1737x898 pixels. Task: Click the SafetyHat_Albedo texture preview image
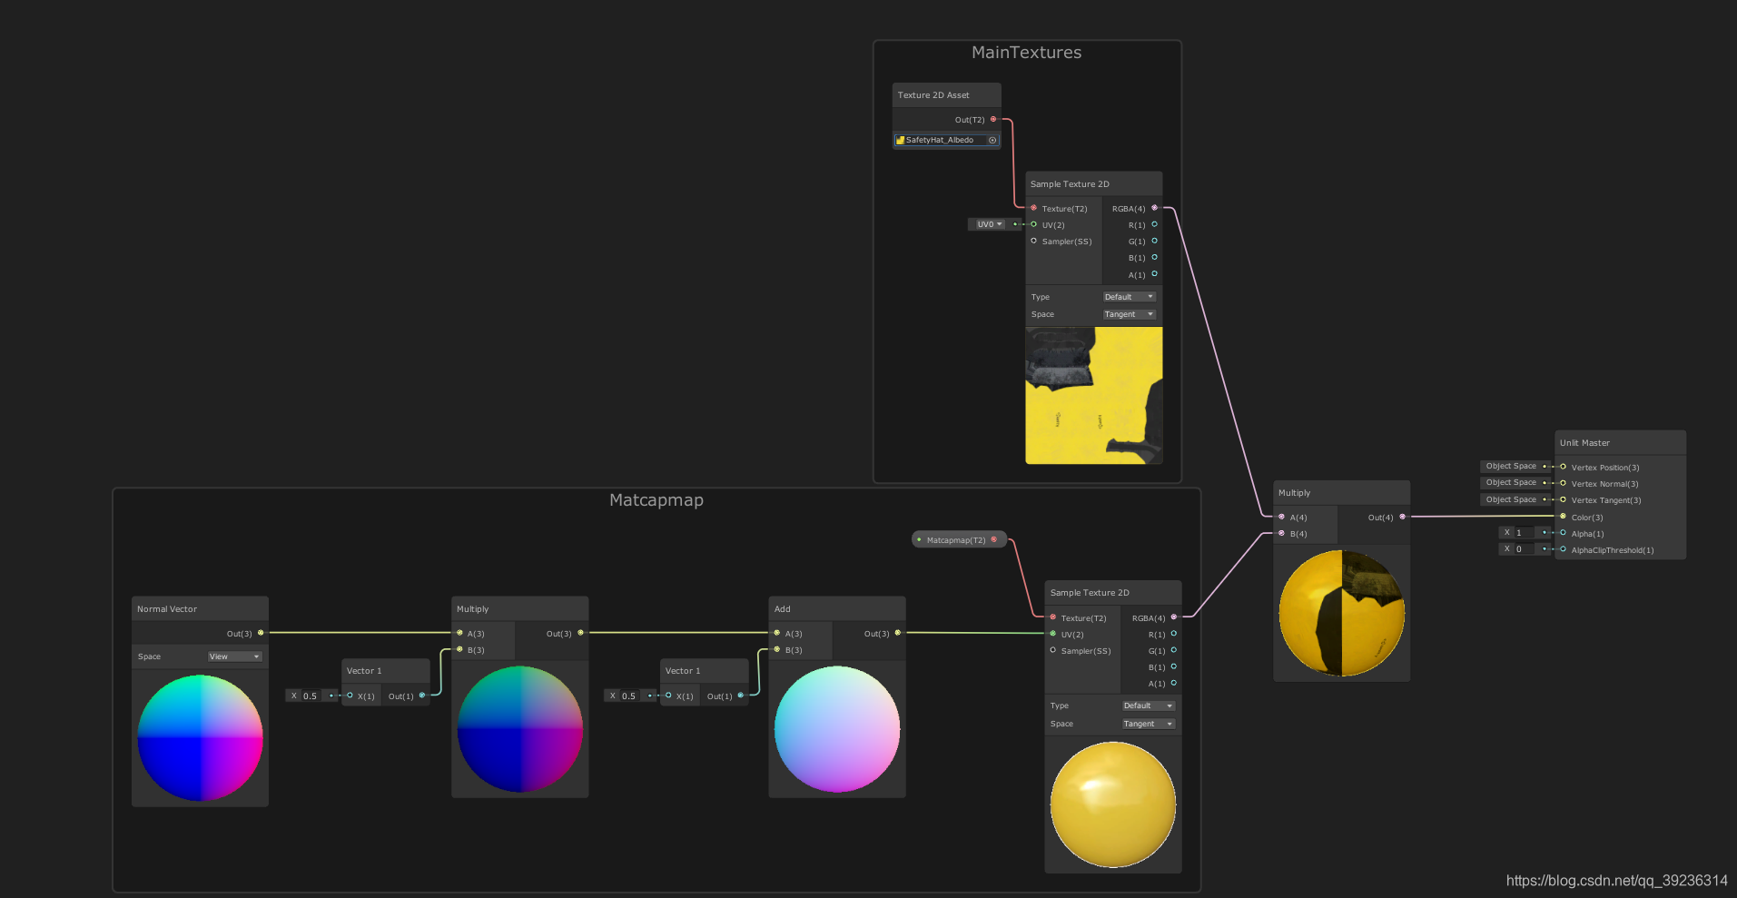(1093, 396)
